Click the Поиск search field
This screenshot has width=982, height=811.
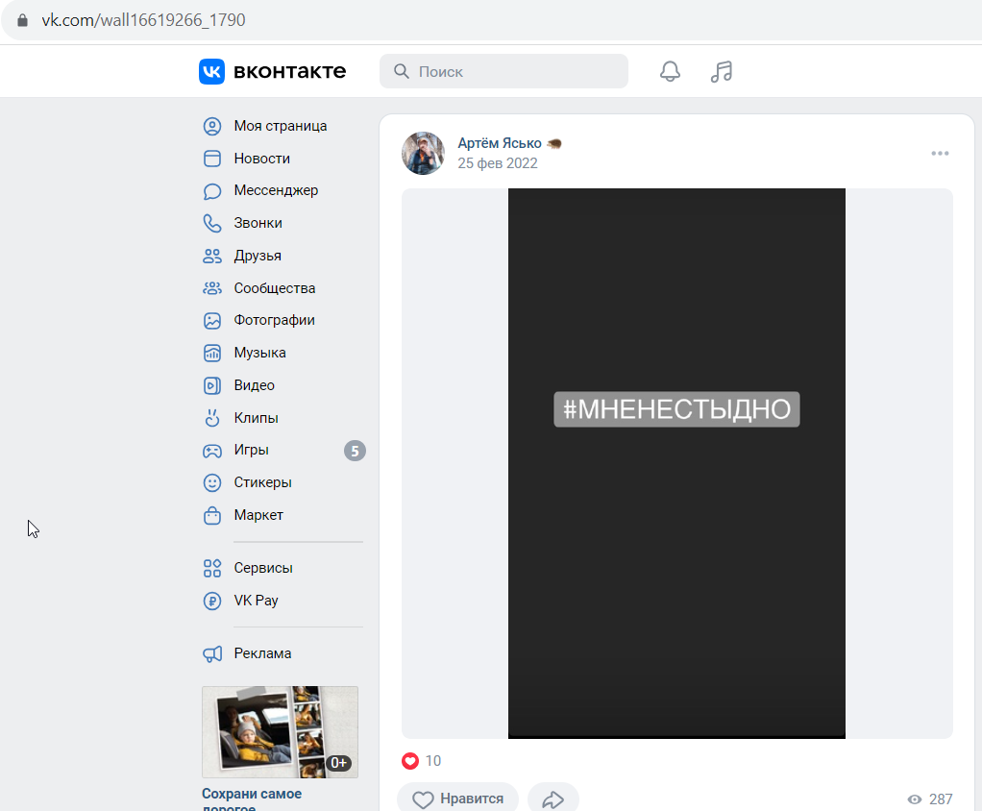tap(503, 71)
